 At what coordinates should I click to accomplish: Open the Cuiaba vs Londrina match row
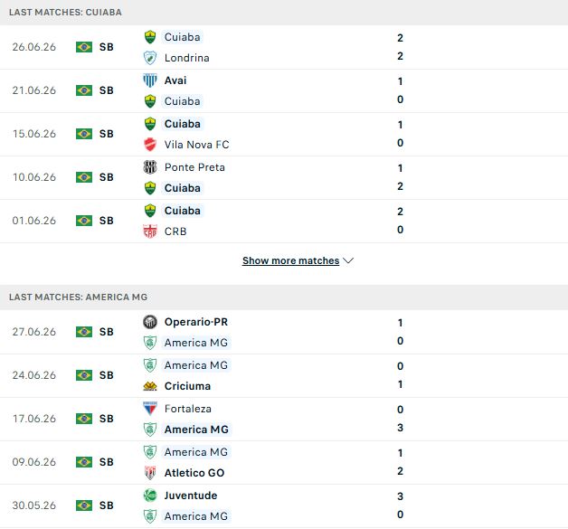(x=284, y=47)
